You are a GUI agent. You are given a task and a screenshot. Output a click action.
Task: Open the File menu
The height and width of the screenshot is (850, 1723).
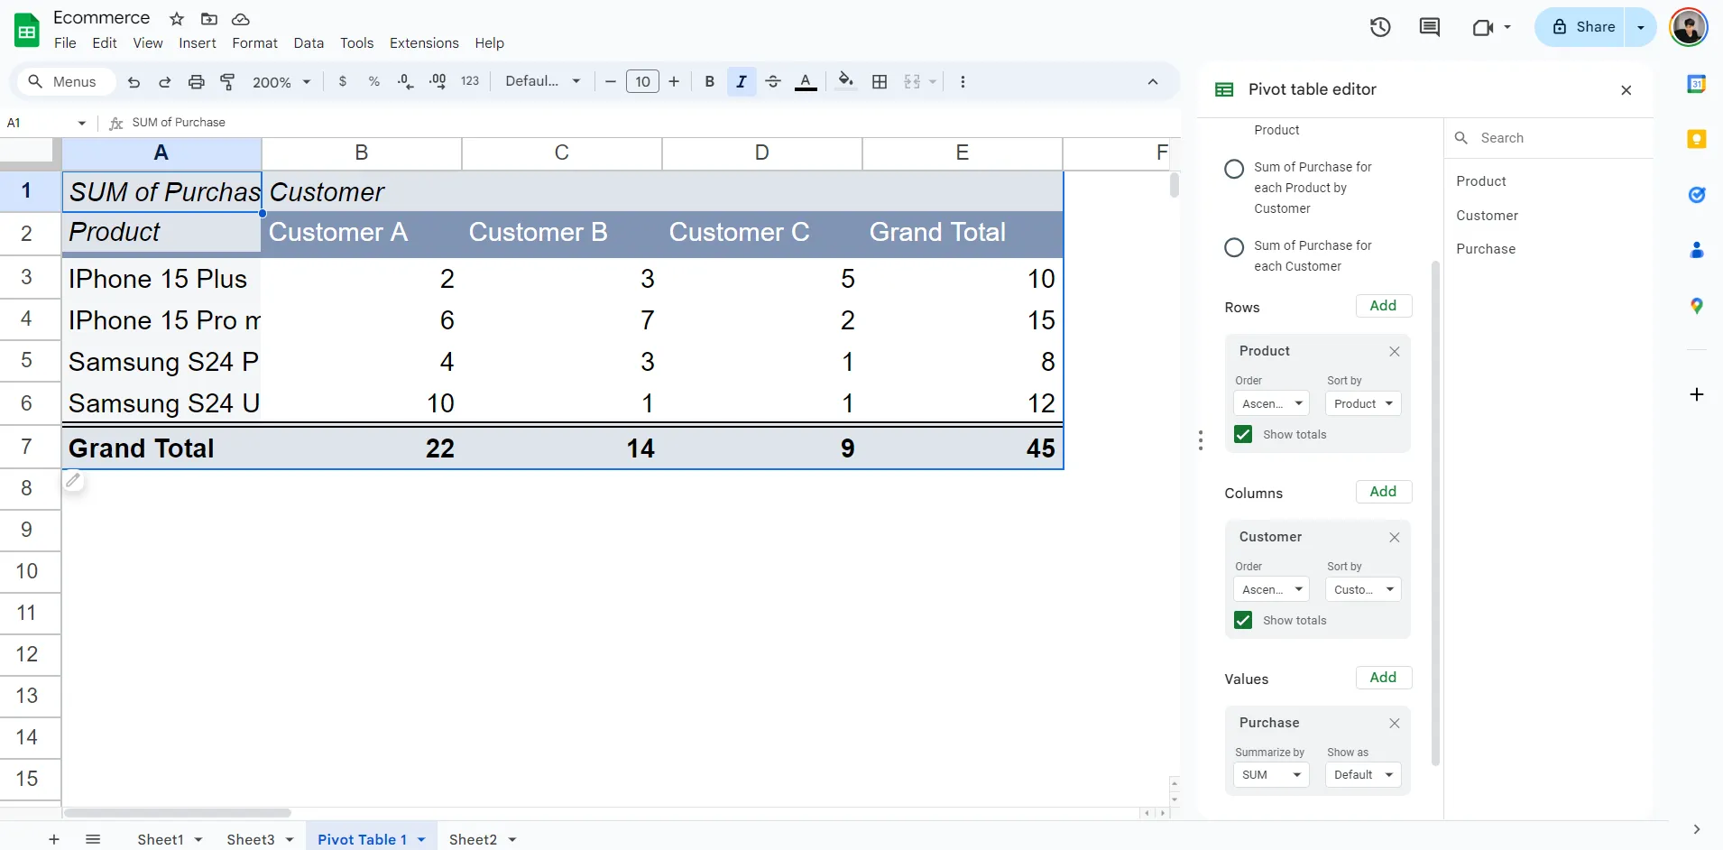click(x=65, y=42)
